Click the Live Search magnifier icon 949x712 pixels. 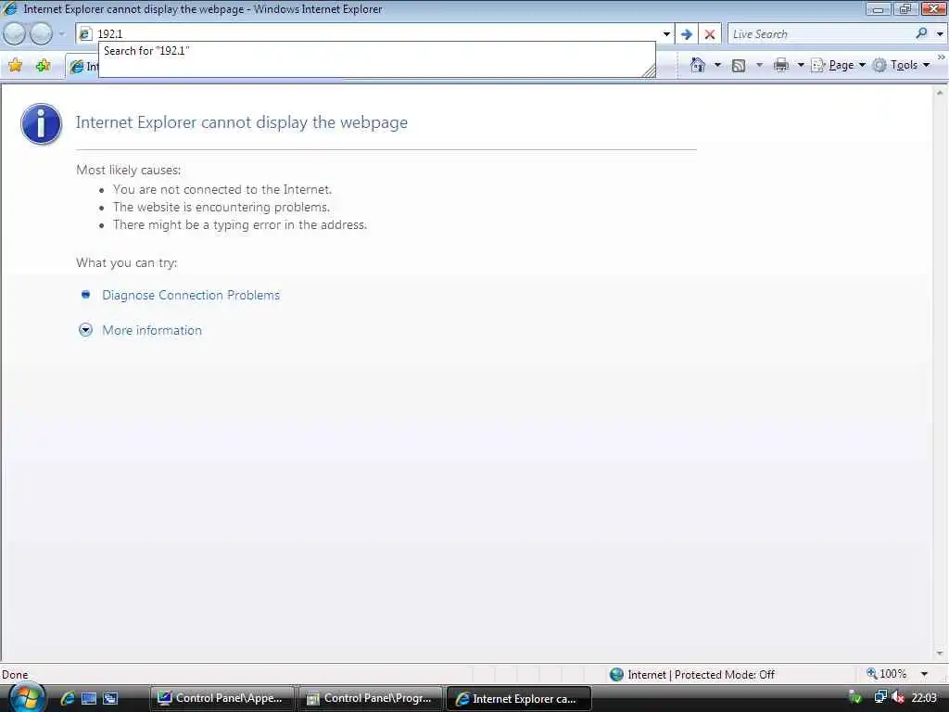pyautogui.click(x=922, y=33)
